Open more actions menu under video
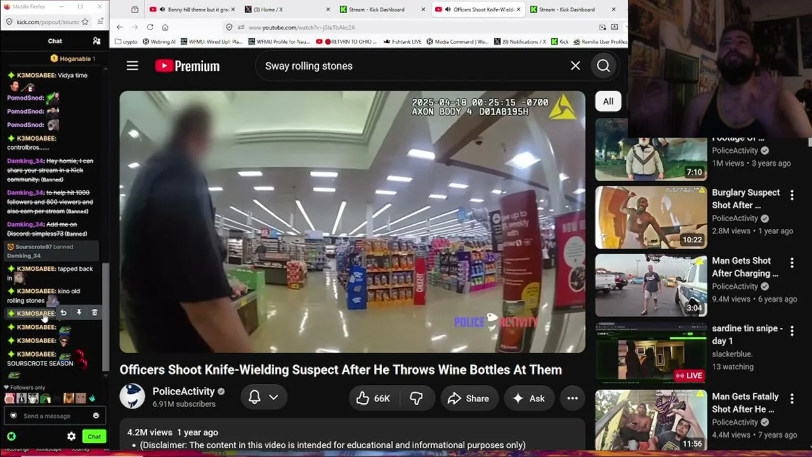Image resolution: width=812 pixels, height=457 pixels. coord(572,398)
